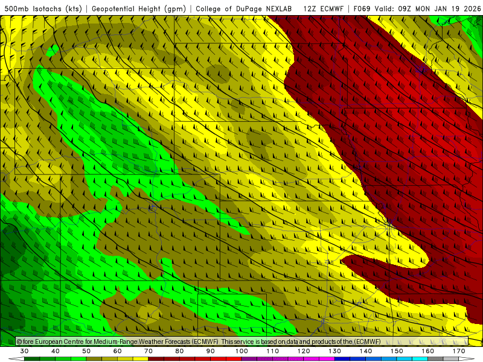Select the dark gray swatch just after 160
Viewport: 483px width, 362px height.
(435, 359)
